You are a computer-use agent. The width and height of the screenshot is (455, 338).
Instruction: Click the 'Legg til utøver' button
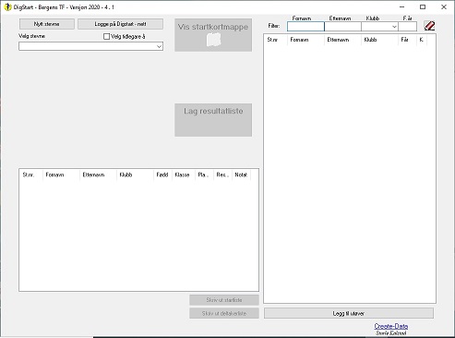pyautogui.click(x=349, y=313)
